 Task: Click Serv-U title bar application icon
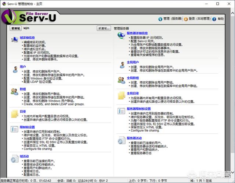pos(4,4)
